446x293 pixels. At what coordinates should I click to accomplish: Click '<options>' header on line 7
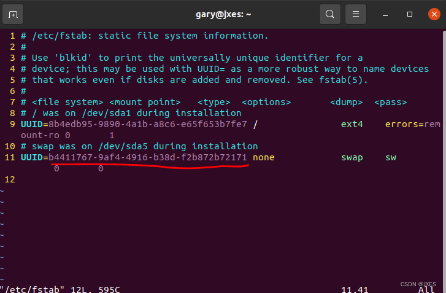(266, 102)
